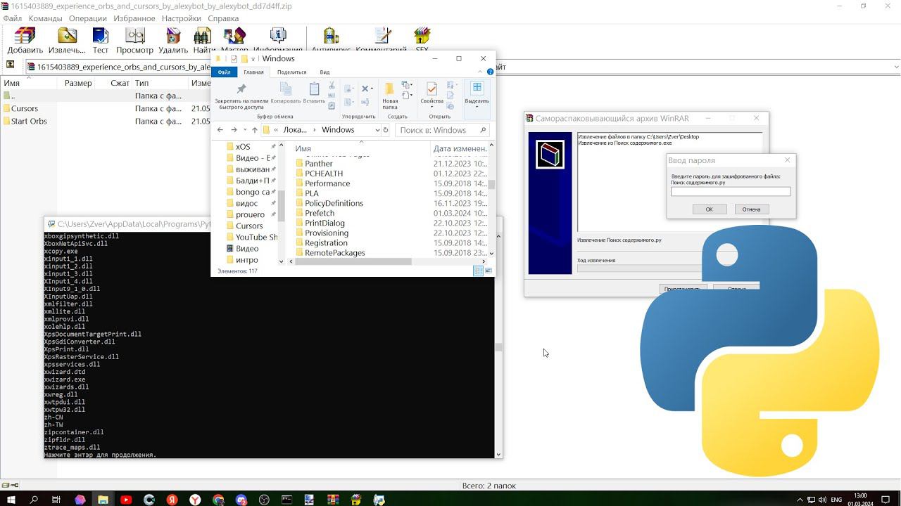Screen dimensions: 901x506
Task: Expand the Свойства dropdown arrow
Action: pos(432,107)
